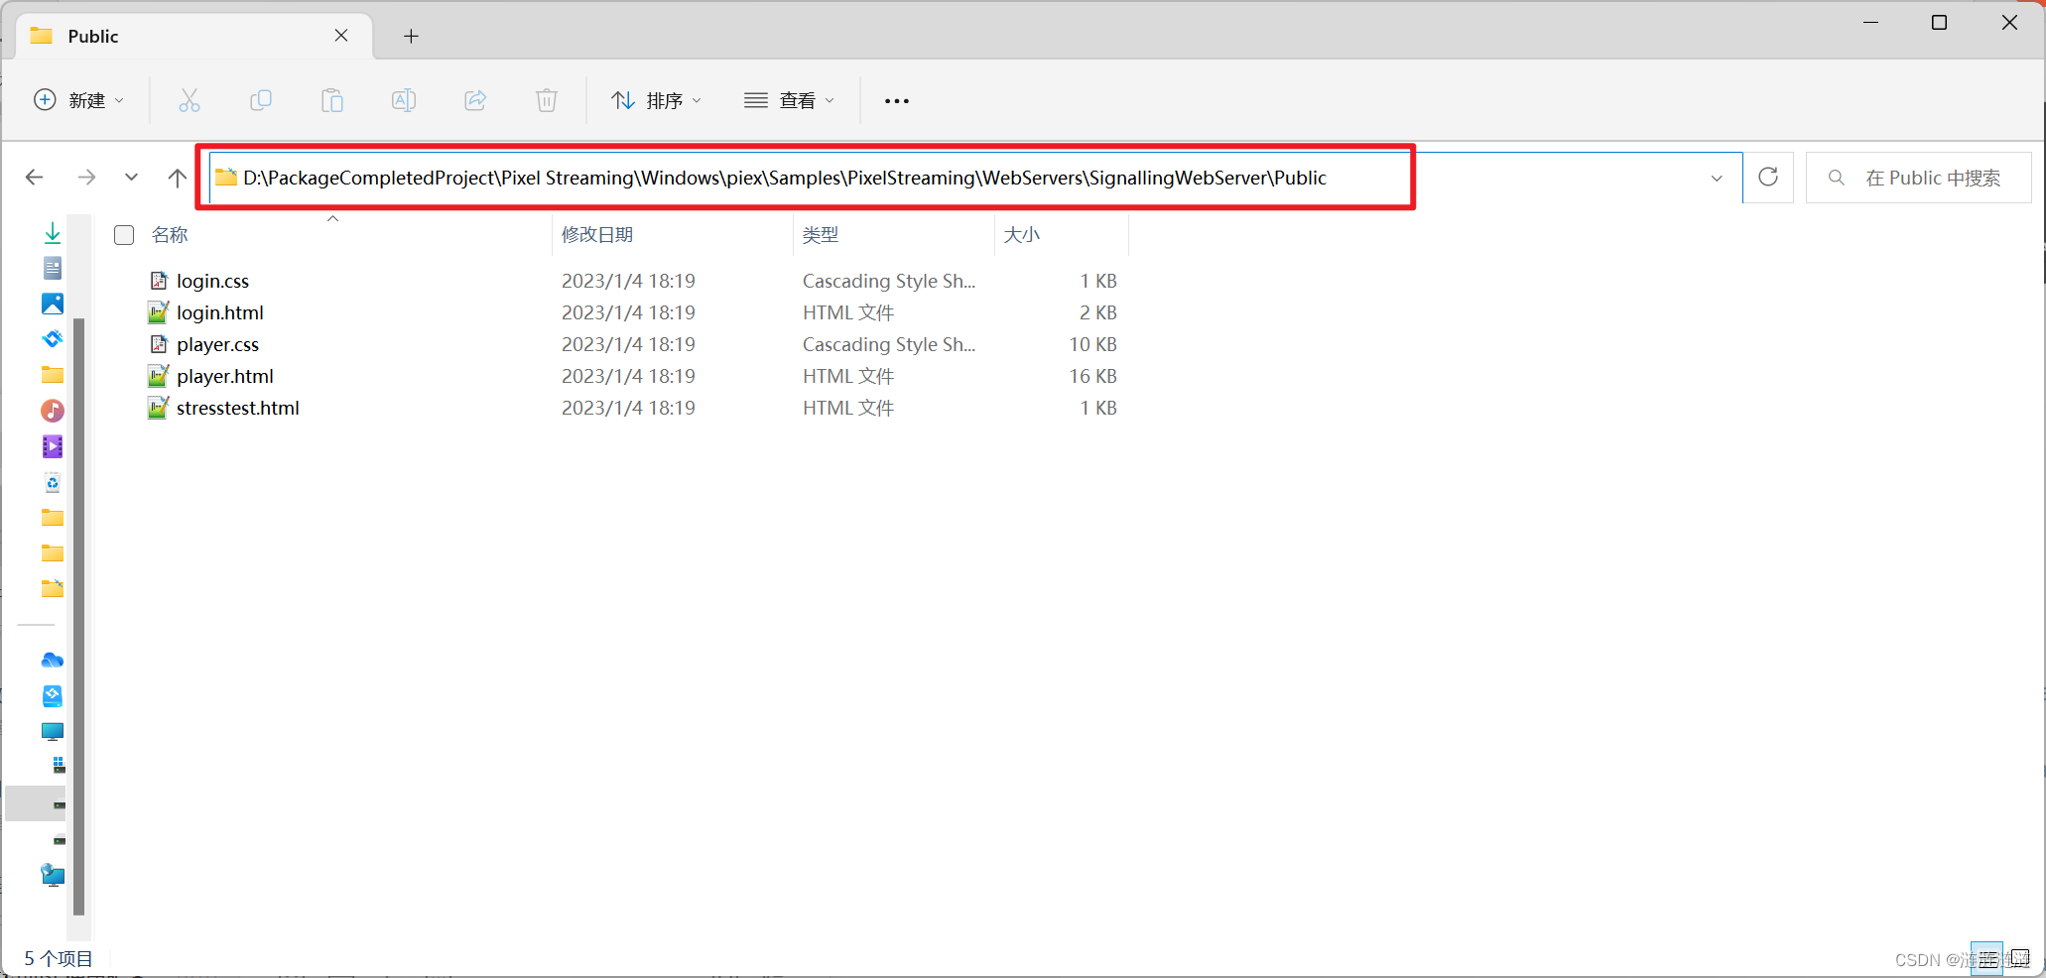
Task: Go up one folder level
Action: tap(177, 178)
